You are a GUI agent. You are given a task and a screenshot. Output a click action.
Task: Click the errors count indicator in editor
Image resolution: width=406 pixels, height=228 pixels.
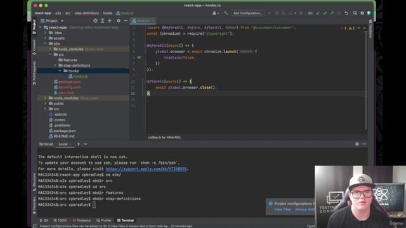[x=343, y=28]
